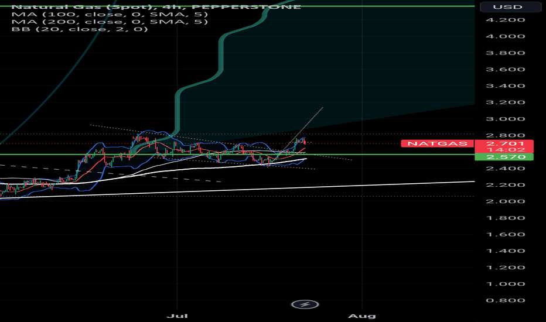This screenshot has width=546, height=322.
Task: Select the BB (20, close, 2, 0) indicator
Action: 80,29
